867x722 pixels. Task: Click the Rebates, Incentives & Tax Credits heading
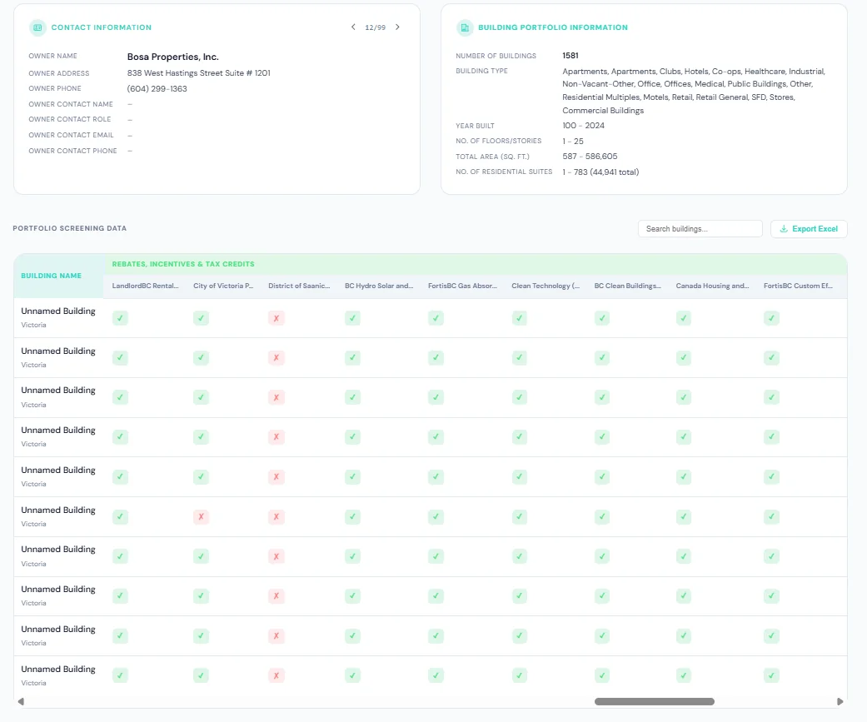click(183, 264)
